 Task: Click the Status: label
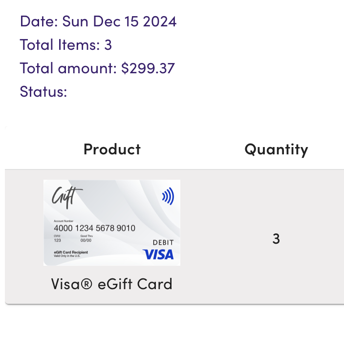43,91
